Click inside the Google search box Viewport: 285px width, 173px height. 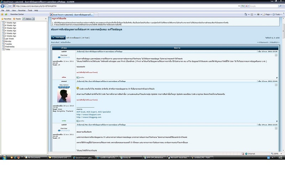263,6
